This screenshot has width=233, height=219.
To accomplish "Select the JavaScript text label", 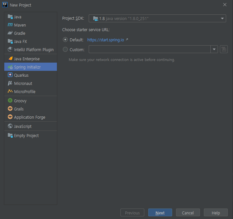I will 23,127.
